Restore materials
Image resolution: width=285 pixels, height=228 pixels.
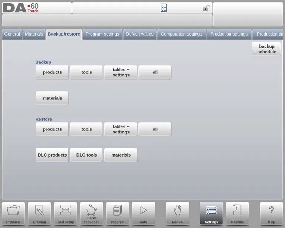121,155
